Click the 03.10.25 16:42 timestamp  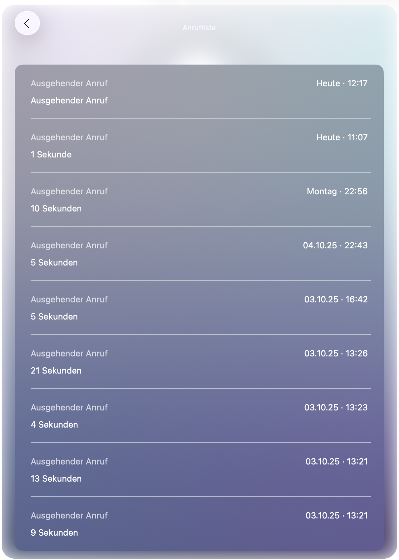coord(336,299)
